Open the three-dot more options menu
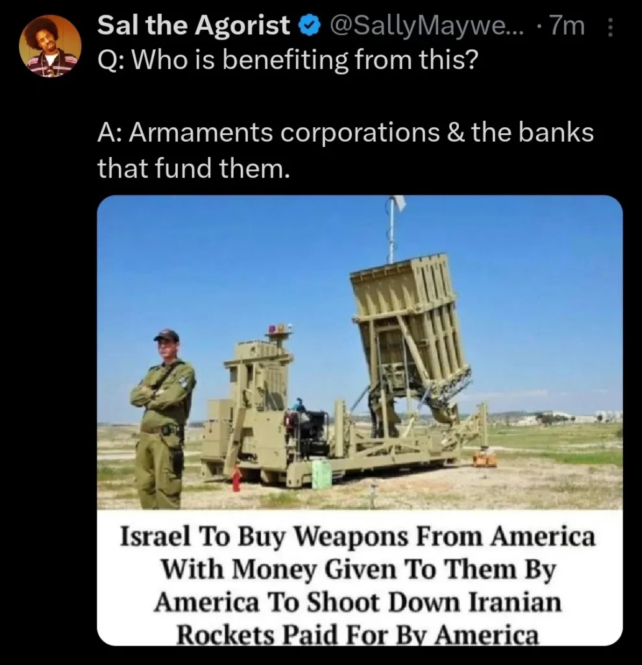642x665 pixels. 610,27
